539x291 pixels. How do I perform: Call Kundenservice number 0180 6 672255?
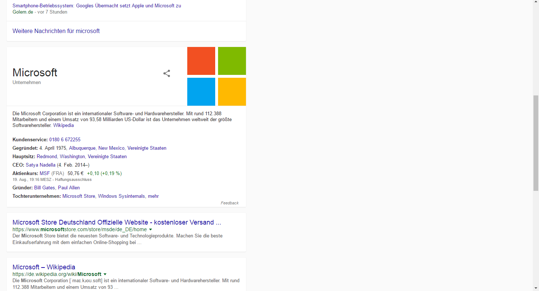click(65, 140)
